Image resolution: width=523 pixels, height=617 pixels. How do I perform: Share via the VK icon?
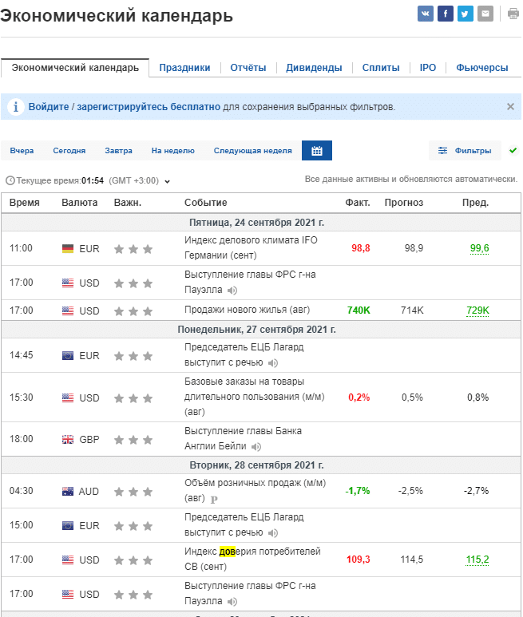[426, 14]
